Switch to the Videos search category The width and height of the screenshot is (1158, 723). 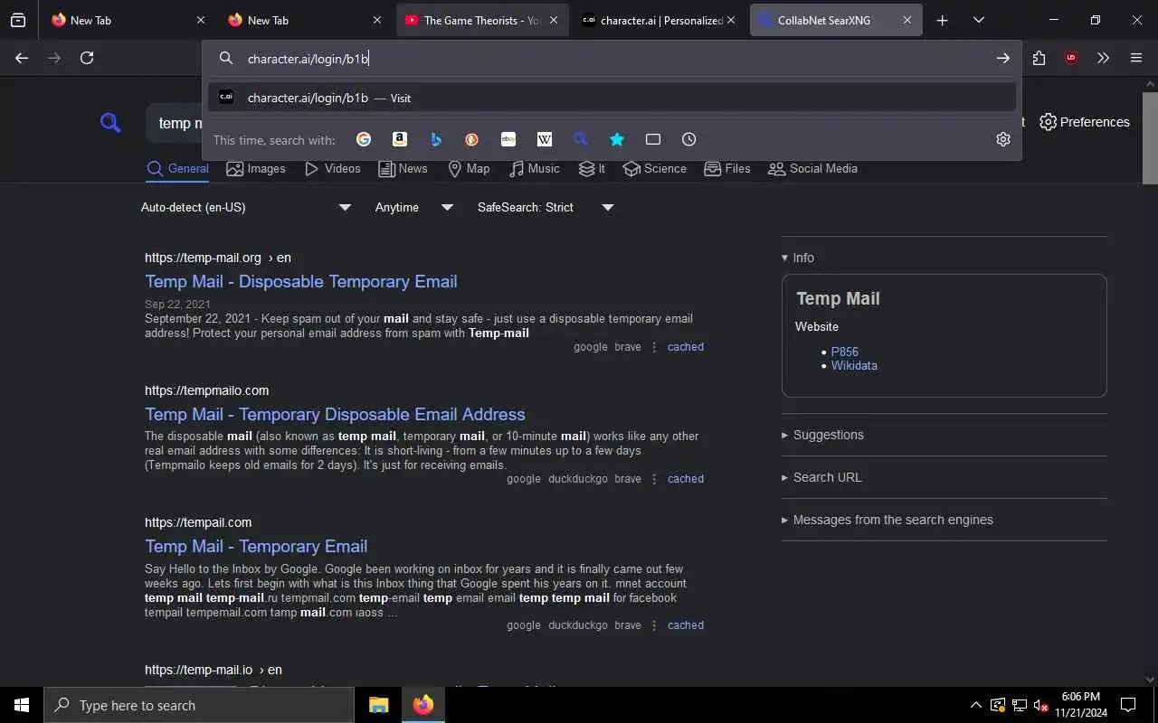pyautogui.click(x=333, y=169)
